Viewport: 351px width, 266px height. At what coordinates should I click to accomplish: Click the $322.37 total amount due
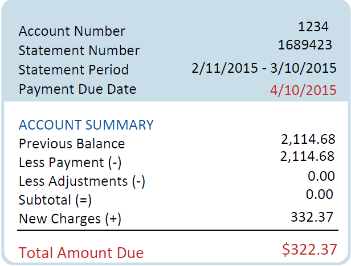click(308, 250)
